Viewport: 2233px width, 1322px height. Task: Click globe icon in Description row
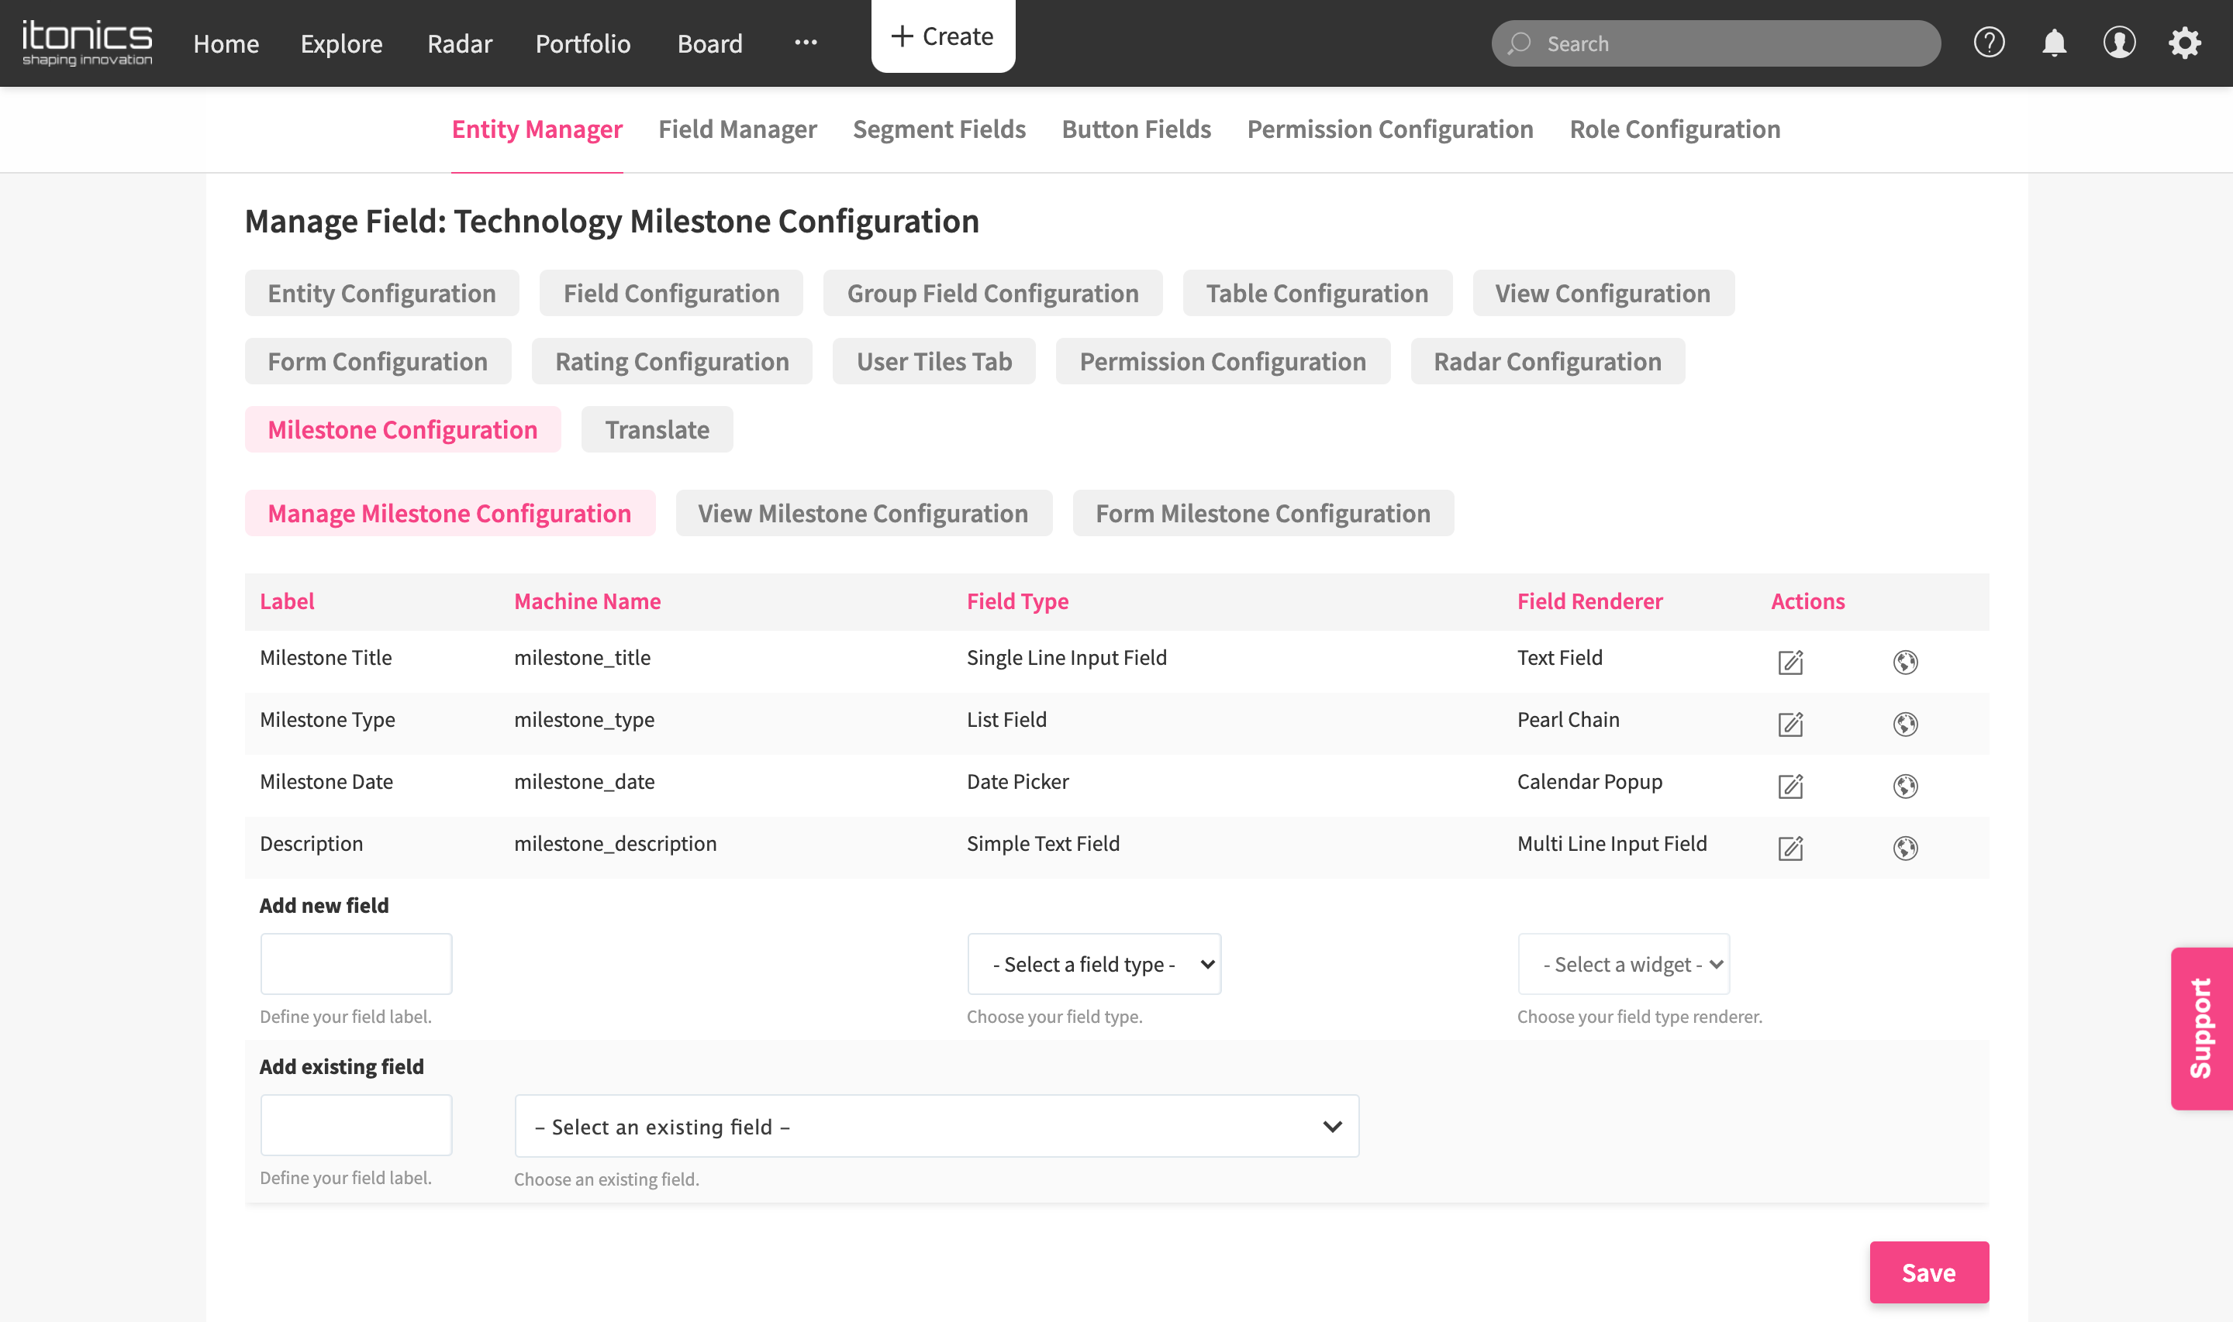[1905, 847]
